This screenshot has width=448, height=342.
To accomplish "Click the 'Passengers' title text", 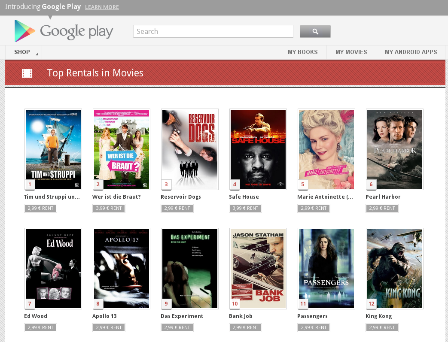I will pos(312,316).
